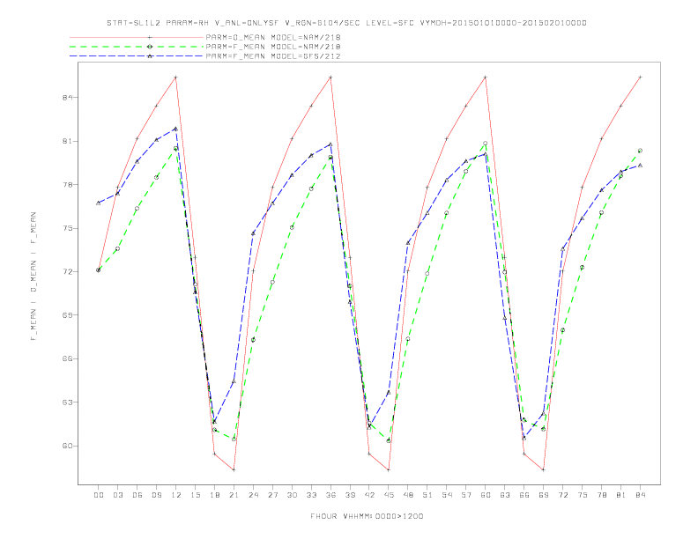
Task: Click x-axis tick label 21
Action: point(234,495)
